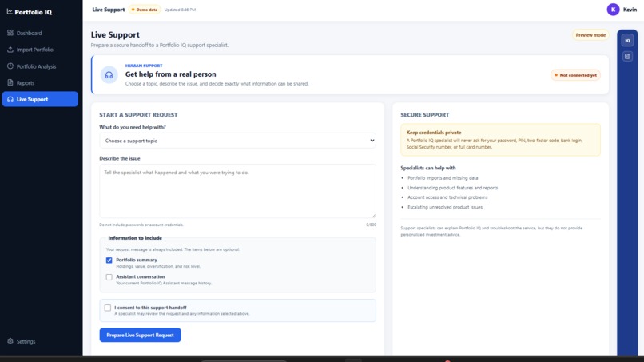Click 'Do not include passwords' hint text
644x362 pixels.
[141, 225]
